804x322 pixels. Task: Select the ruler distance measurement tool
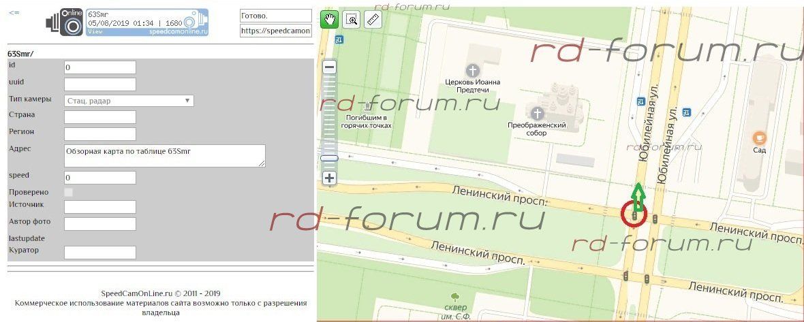coord(373,19)
